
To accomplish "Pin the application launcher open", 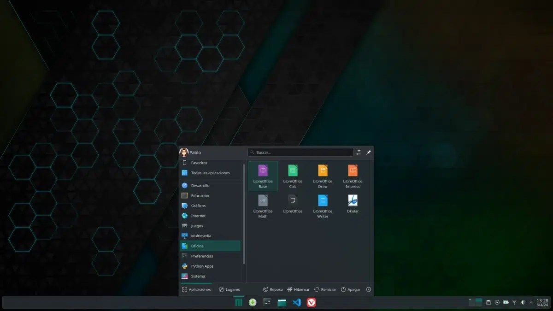I will pyautogui.click(x=368, y=152).
